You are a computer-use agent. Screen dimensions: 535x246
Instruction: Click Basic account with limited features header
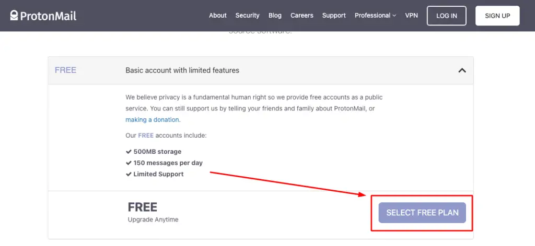point(182,70)
